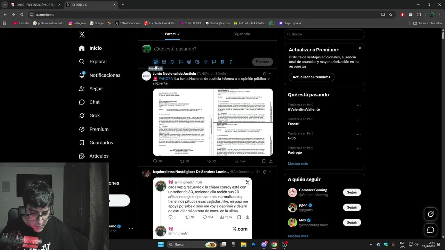The height and width of the screenshot is (250, 445).
Task: Open Chat in the sidebar
Action: (x=89, y=102)
